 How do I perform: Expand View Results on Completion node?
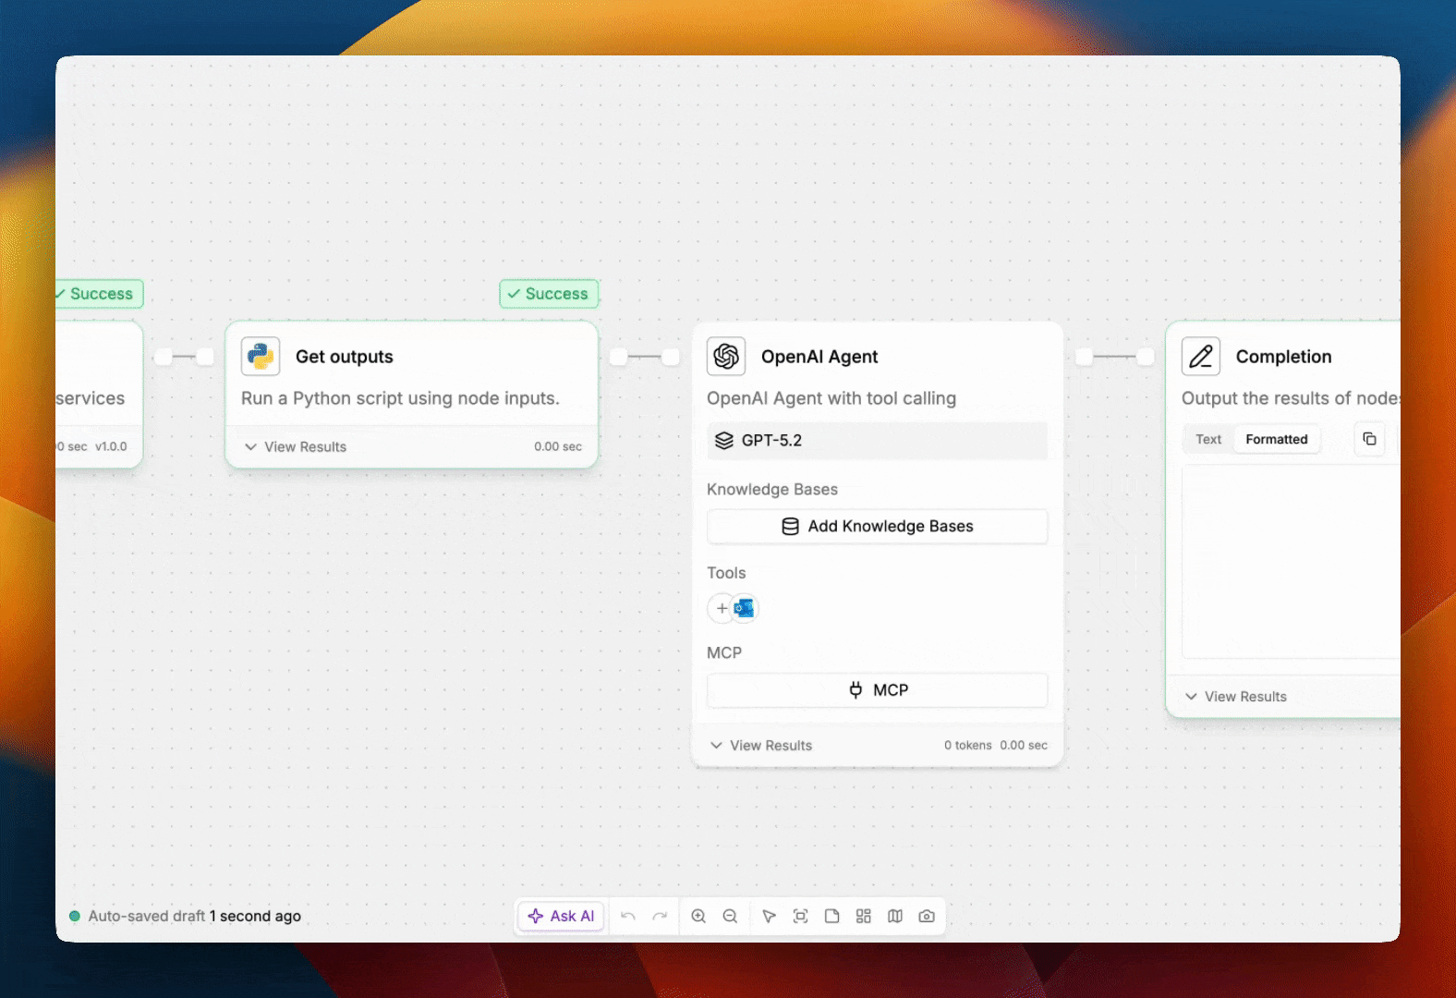tap(1236, 697)
